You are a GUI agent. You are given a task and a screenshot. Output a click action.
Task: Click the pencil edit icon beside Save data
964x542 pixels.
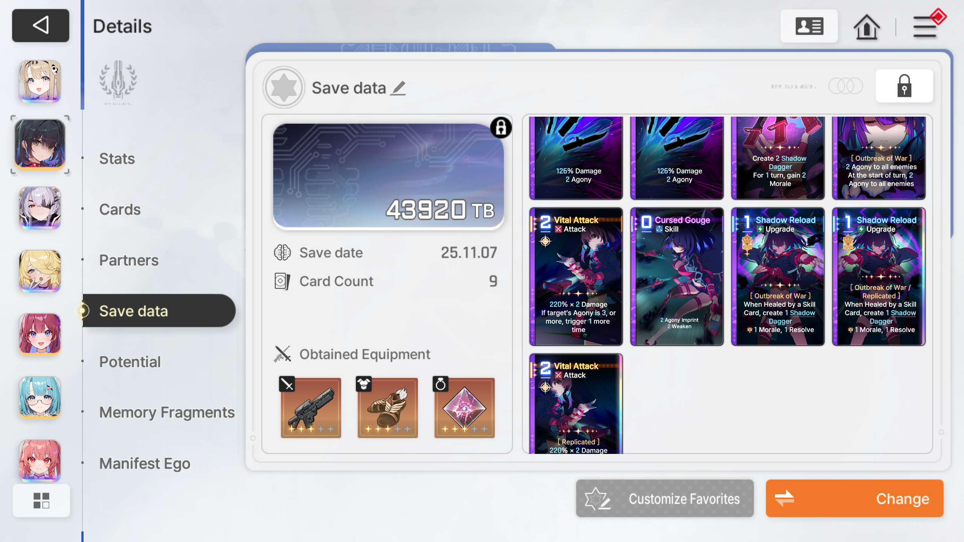[398, 88]
